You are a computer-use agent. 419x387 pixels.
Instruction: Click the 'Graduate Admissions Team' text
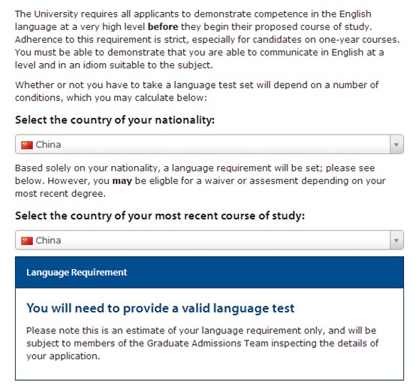pyautogui.click(x=208, y=343)
